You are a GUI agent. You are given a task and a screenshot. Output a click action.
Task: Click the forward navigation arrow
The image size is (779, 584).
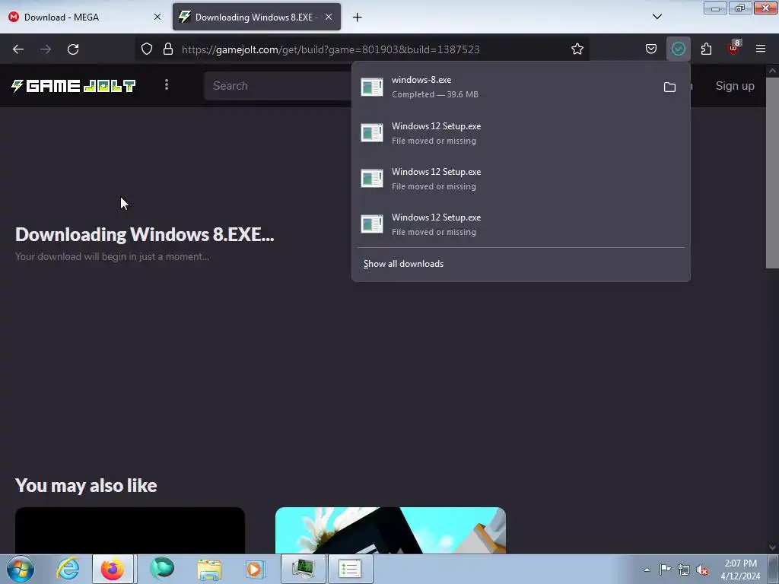tap(46, 49)
